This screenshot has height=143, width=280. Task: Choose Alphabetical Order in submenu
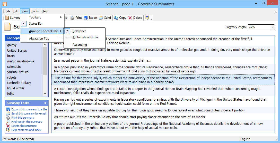pos(84,37)
